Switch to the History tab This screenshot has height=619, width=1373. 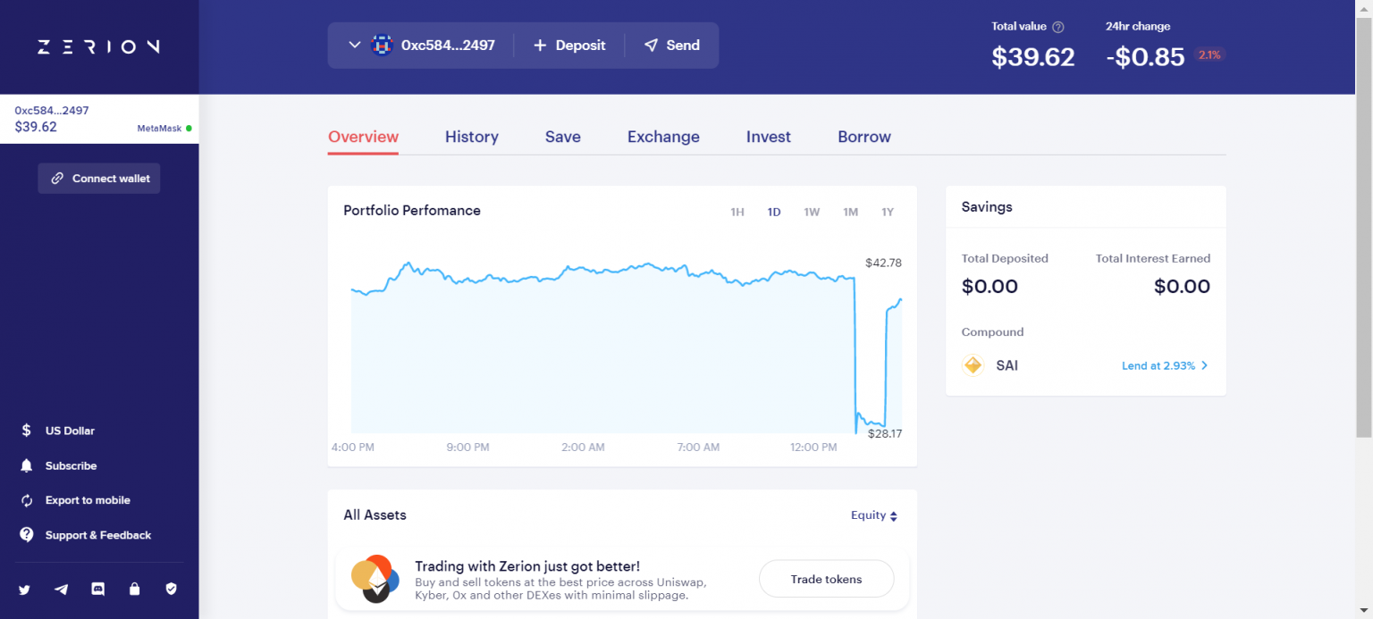[472, 137]
